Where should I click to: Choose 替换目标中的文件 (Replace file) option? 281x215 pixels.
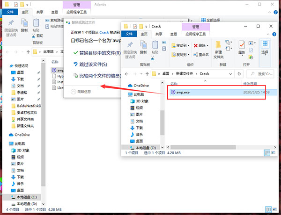click(99, 53)
